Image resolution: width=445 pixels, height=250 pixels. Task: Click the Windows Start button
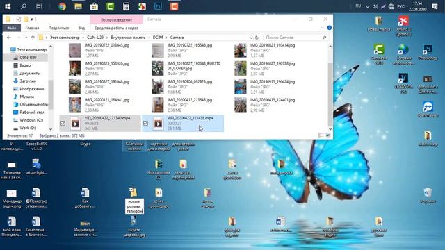[x=8, y=6]
